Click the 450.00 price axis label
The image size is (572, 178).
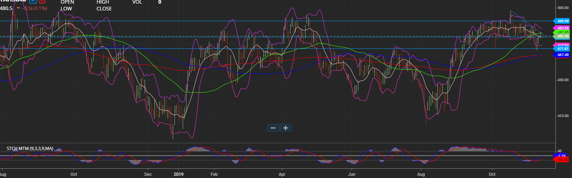point(563,80)
